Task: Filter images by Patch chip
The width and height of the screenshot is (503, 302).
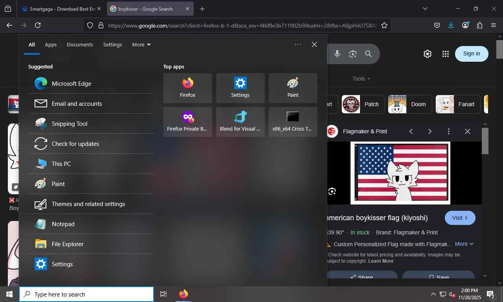Action: 363,104
